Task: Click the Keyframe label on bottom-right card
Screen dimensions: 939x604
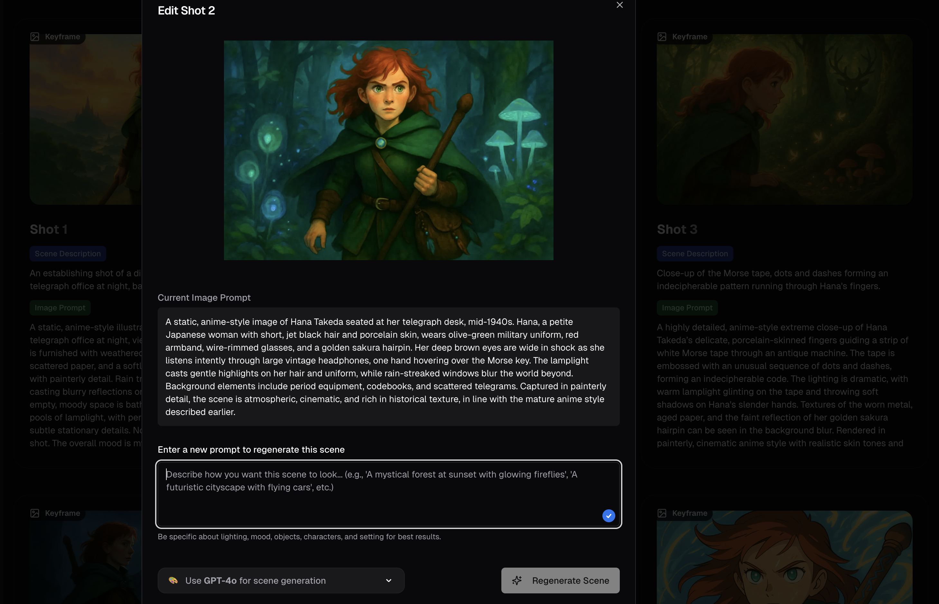Action: 689,513
